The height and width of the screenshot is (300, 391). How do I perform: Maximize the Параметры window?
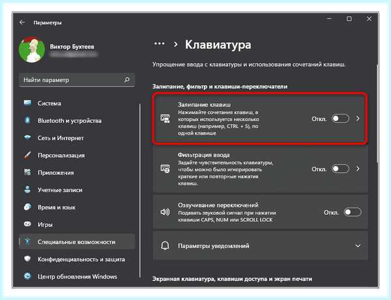pyautogui.click(x=349, y=19)
